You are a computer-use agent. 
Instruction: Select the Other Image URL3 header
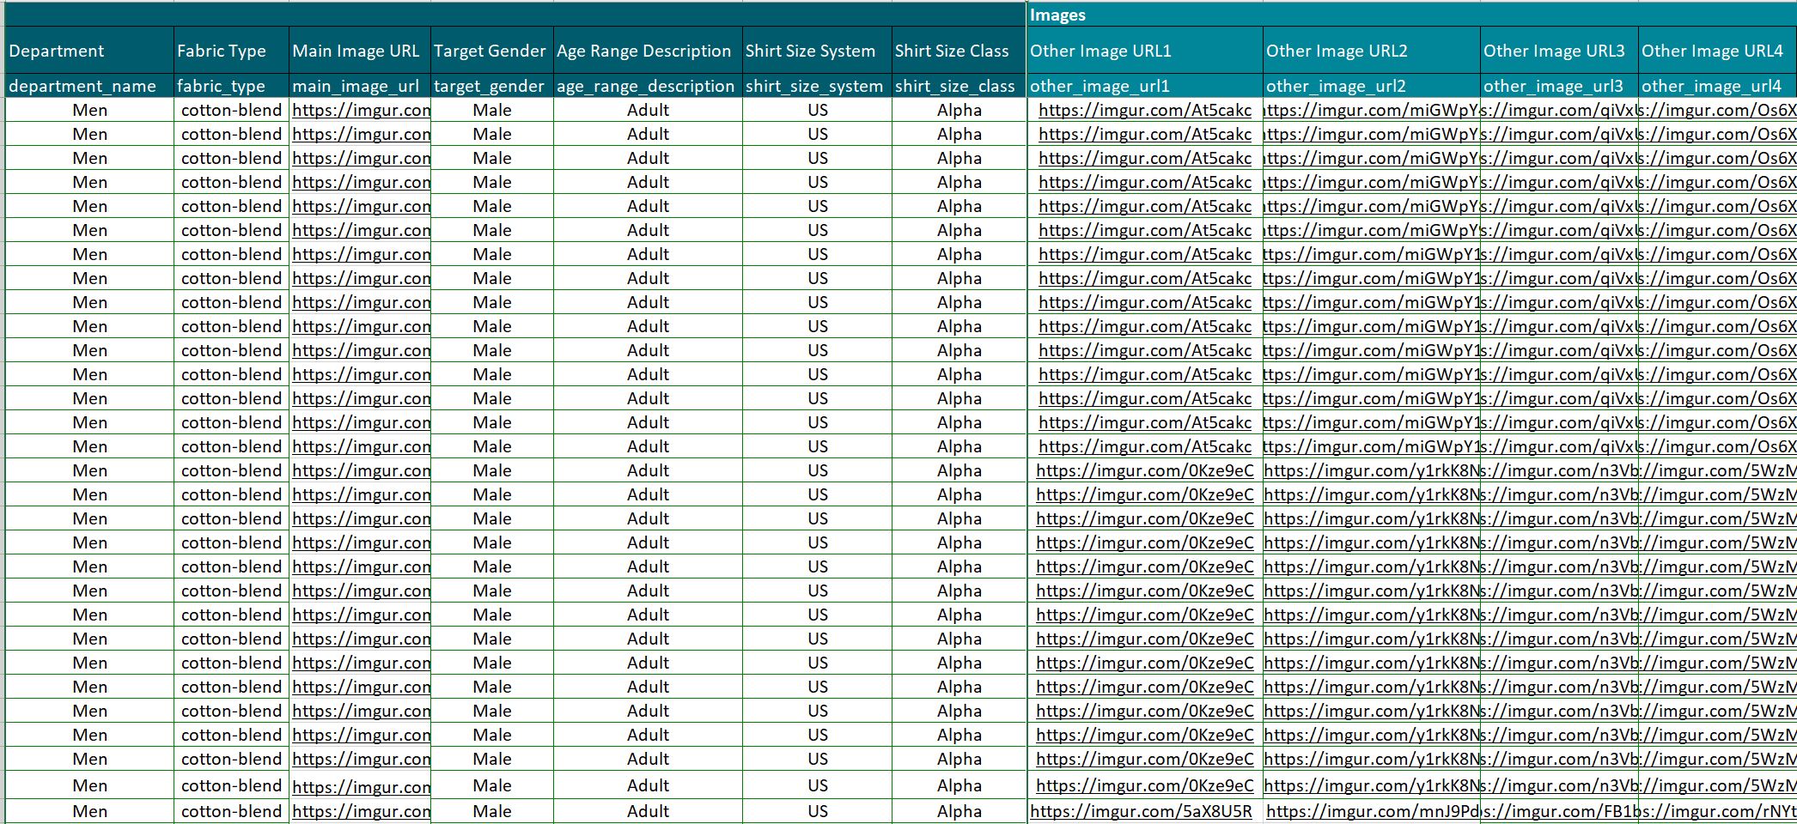(1559, 51)
